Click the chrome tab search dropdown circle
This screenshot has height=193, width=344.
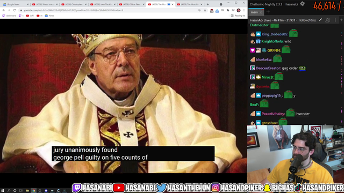(221, 4)
